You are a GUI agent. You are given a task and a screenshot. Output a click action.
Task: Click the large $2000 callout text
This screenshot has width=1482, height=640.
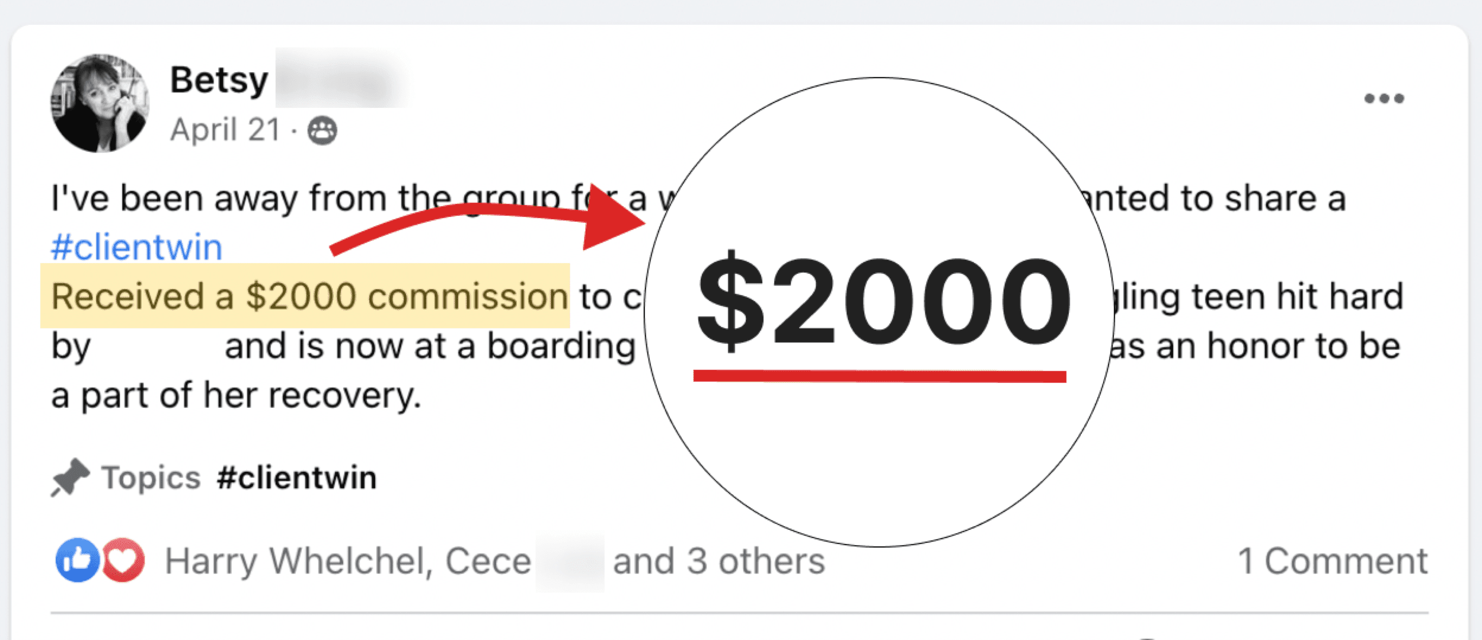coord(883,302)
